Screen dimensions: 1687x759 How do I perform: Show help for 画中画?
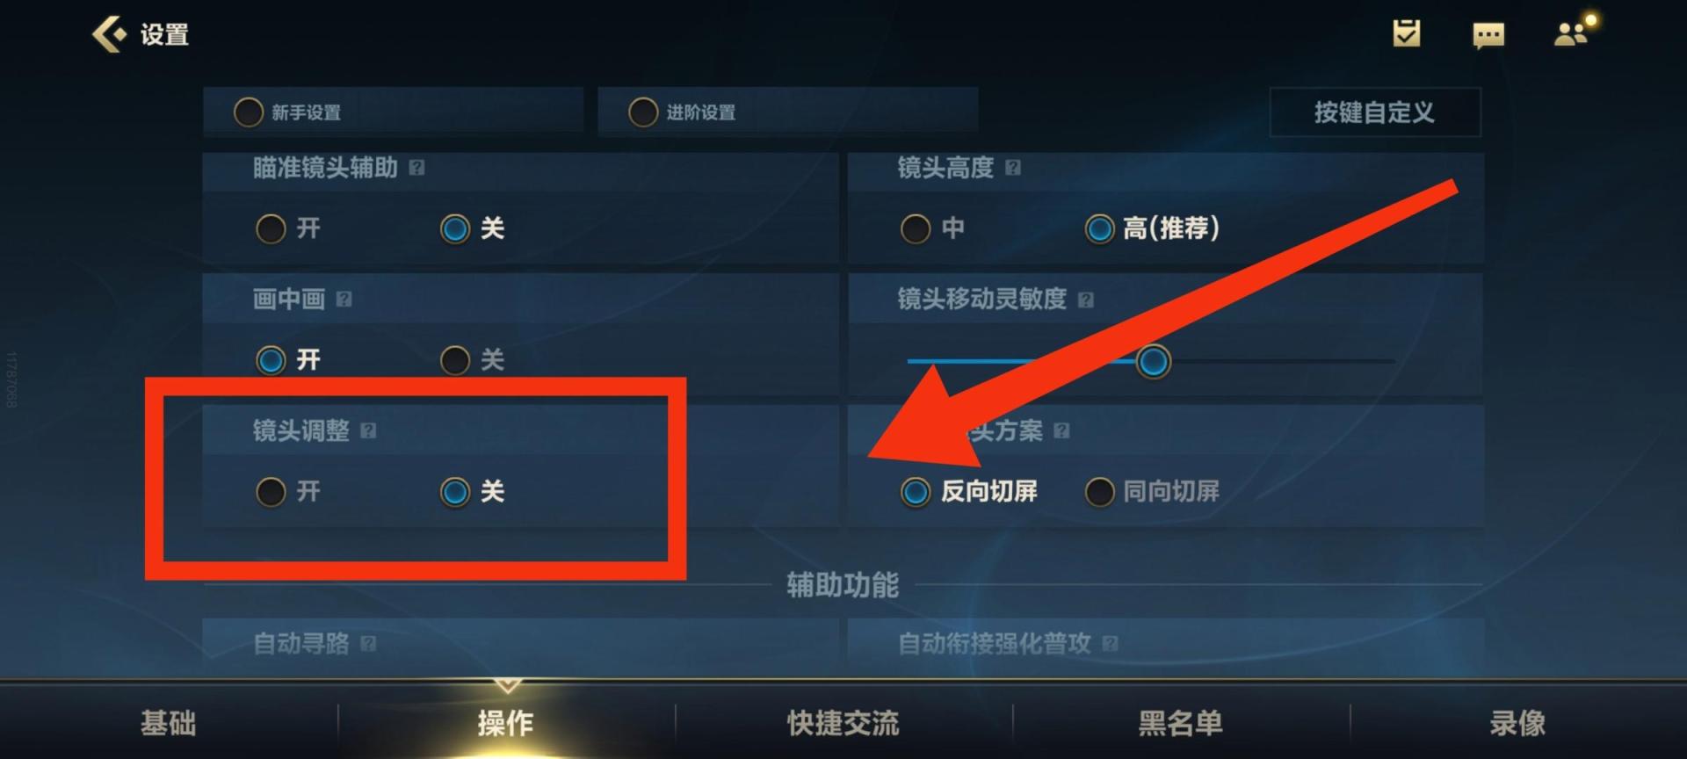point(344,300)
